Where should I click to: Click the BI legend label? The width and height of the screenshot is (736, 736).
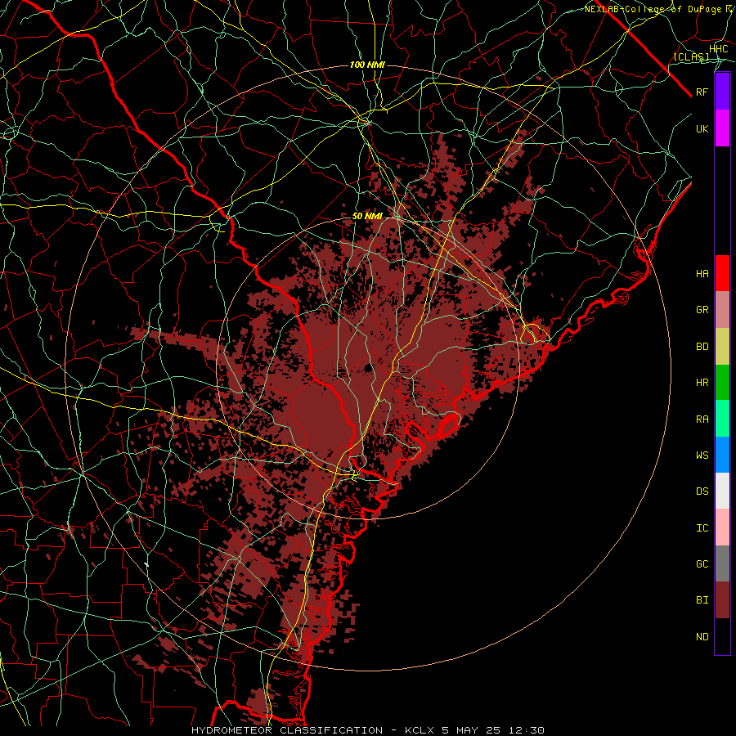[702, 600]
